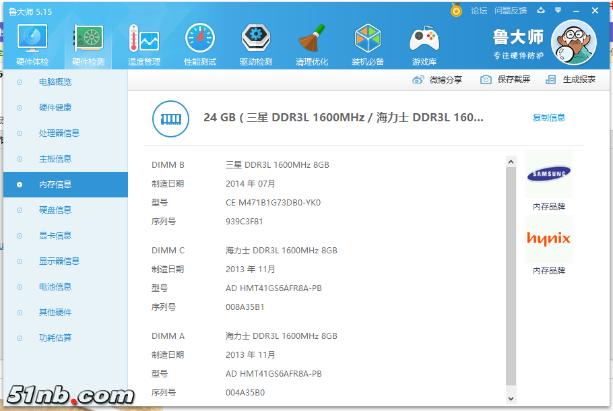Click the 微博分享 share button
Screen dimensions: 613x411
438,80
